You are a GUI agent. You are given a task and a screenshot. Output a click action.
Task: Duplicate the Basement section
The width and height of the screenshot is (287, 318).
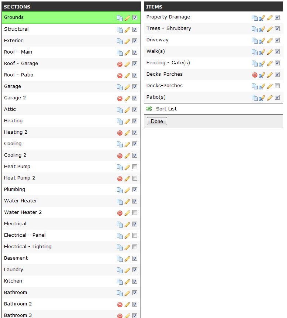tap(119, 259)
